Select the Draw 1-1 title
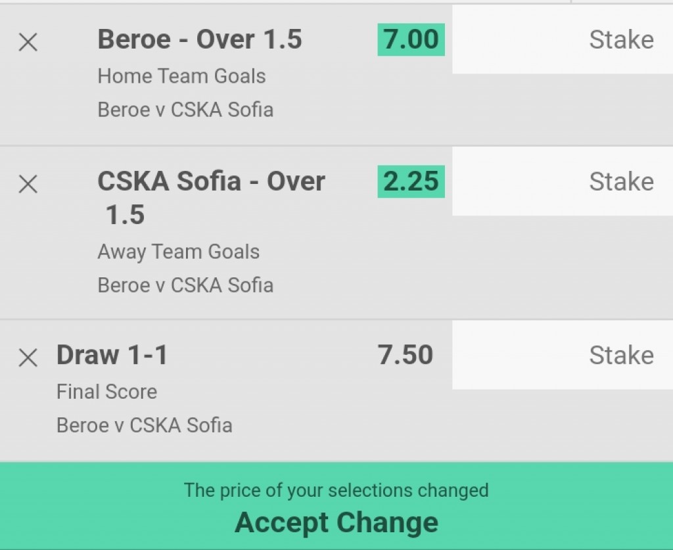The width and height of the screenshot is (673, 550). tap(112, 355)
